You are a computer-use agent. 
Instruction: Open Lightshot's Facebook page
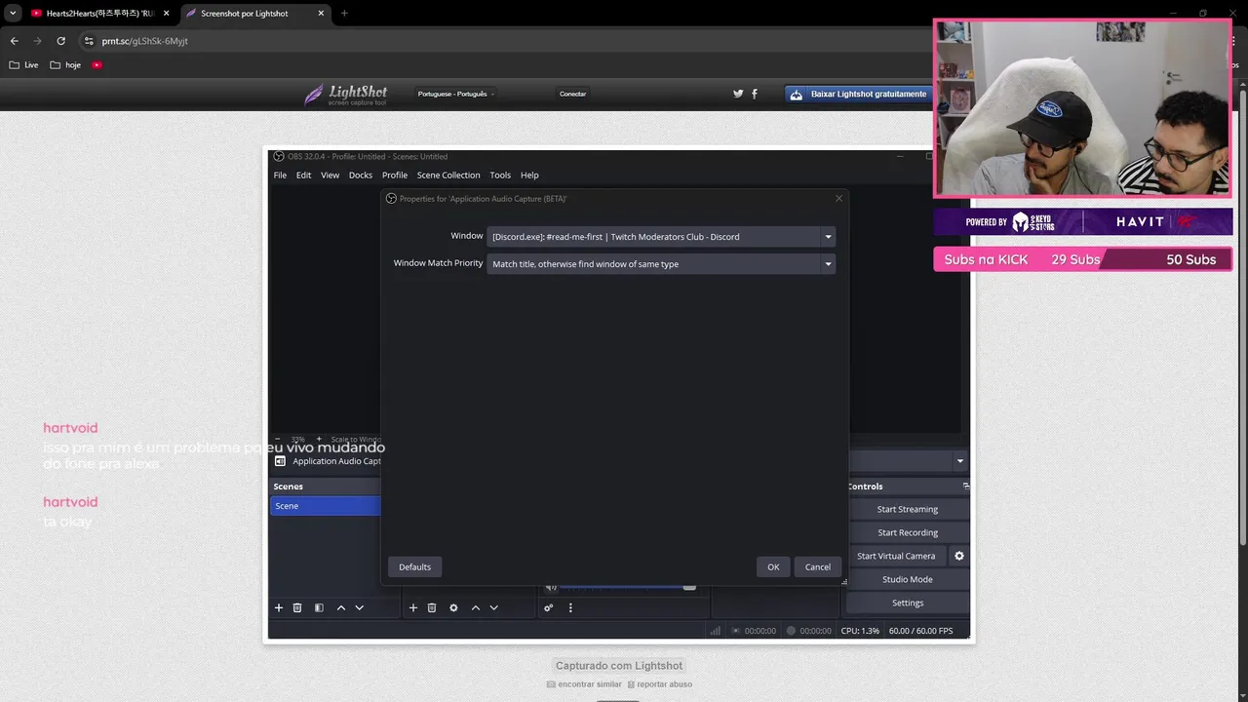(x=755, y=94)
